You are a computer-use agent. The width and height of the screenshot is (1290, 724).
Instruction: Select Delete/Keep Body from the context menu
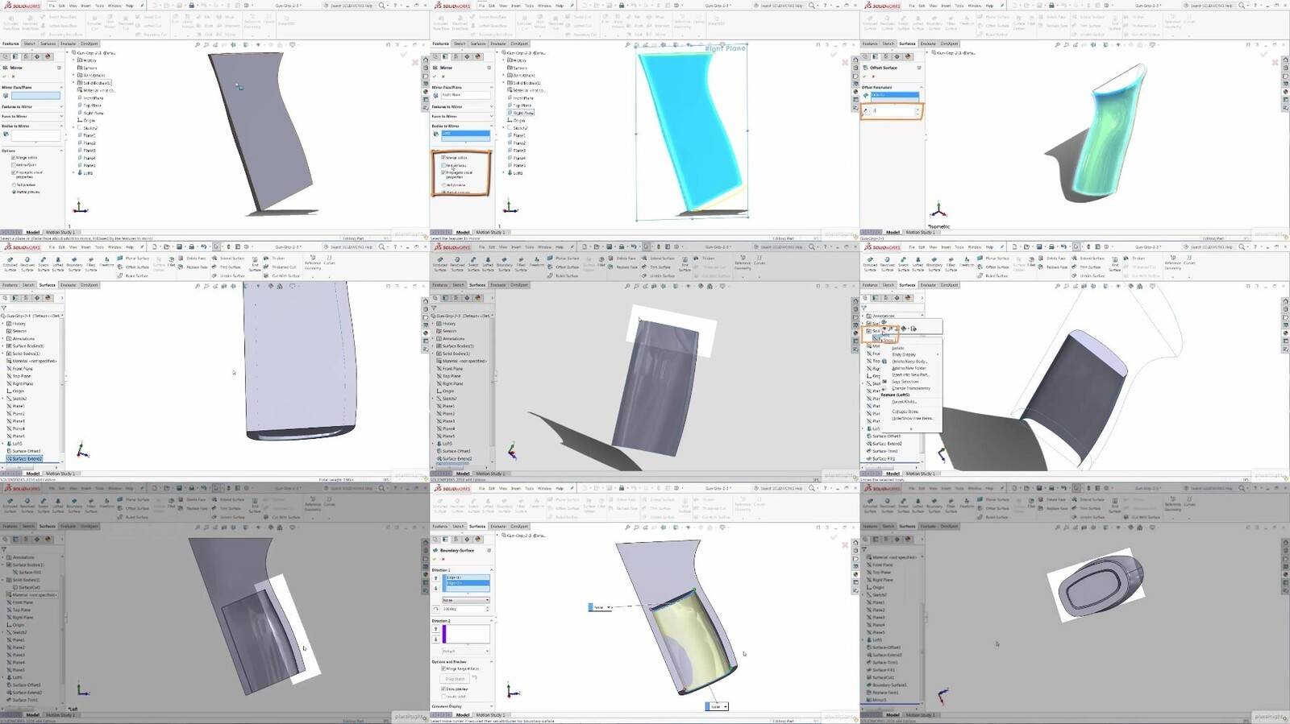tap(909, 361)
